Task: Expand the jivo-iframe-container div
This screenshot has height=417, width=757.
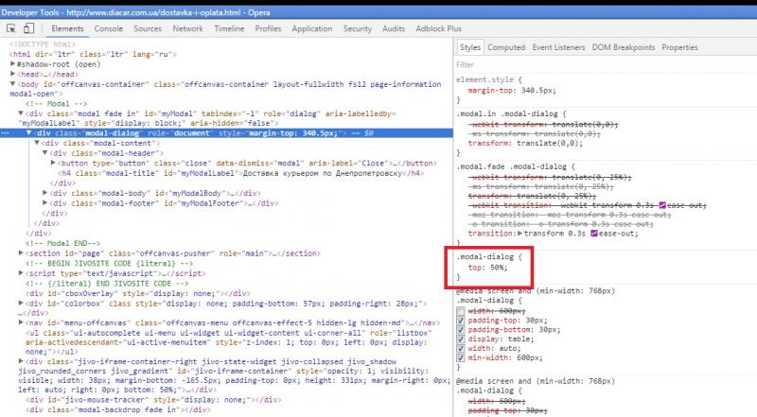Action: tap(21, 361)
